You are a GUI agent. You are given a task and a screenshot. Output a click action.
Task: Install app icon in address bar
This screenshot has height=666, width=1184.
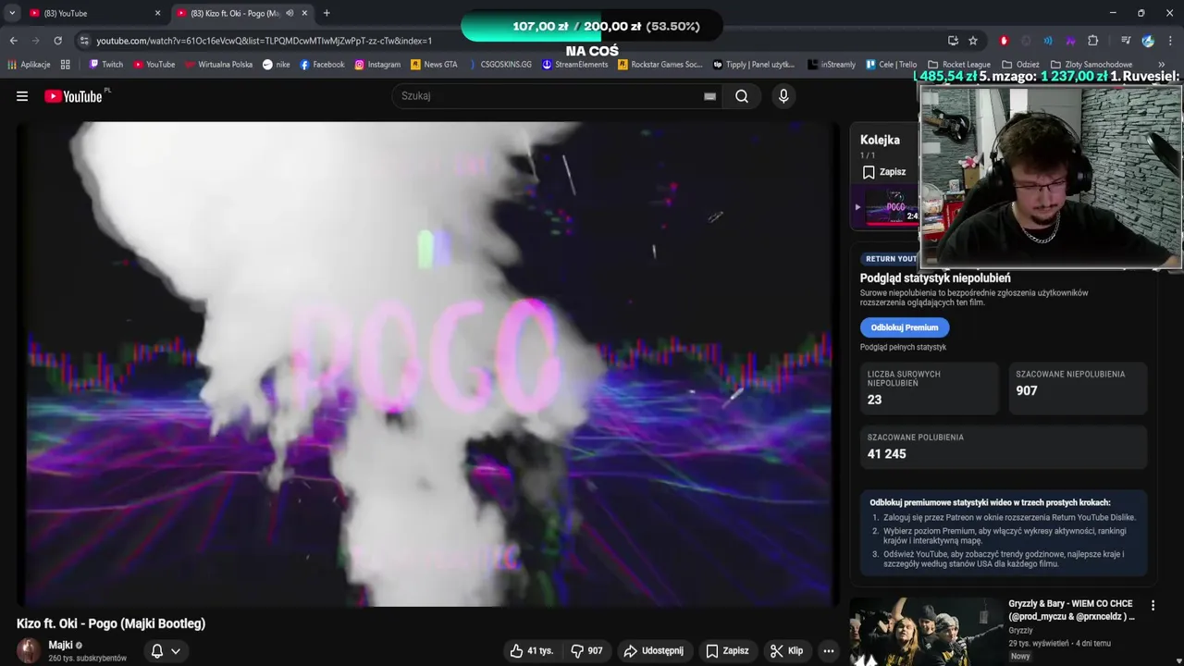click(953, 41)
